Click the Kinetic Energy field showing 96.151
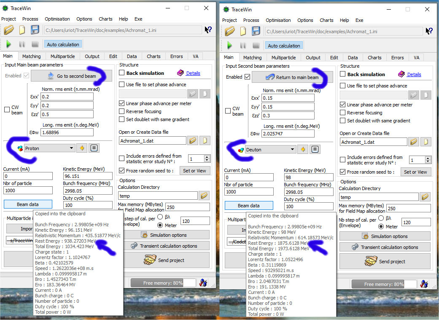439x320 pixels. [x=87, y=176]
